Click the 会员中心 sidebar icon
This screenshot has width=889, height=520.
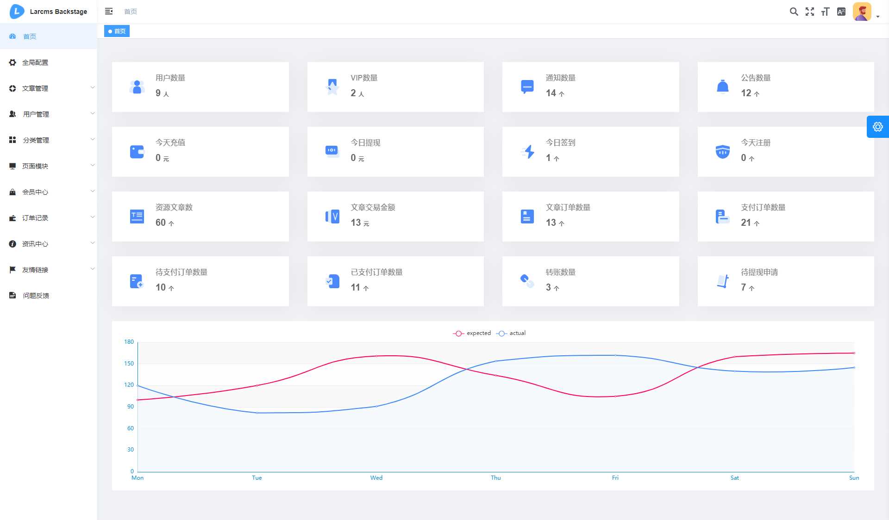pyautogui.click(x=13, y=192)
